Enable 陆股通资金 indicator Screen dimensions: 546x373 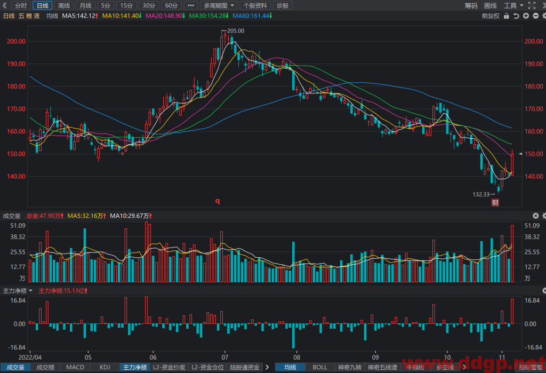[x=245, y=367]
